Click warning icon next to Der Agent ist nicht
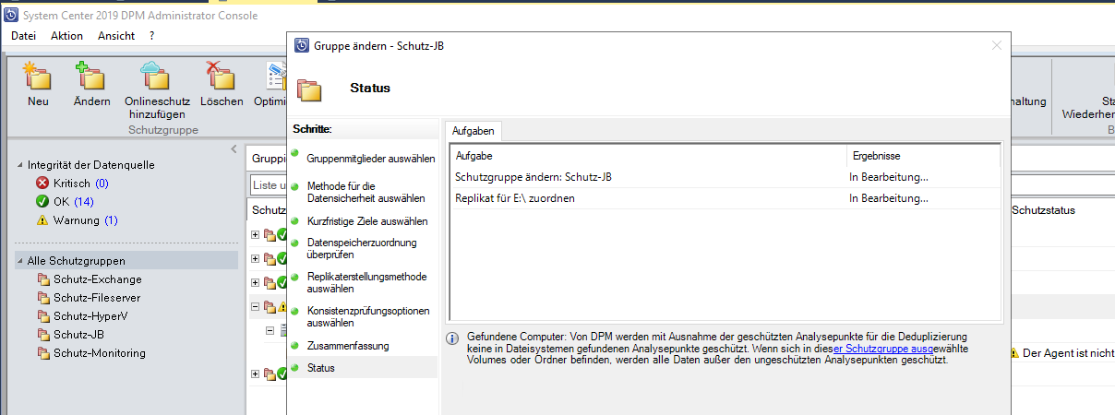1115x415 pixels. pos(1015,353)
